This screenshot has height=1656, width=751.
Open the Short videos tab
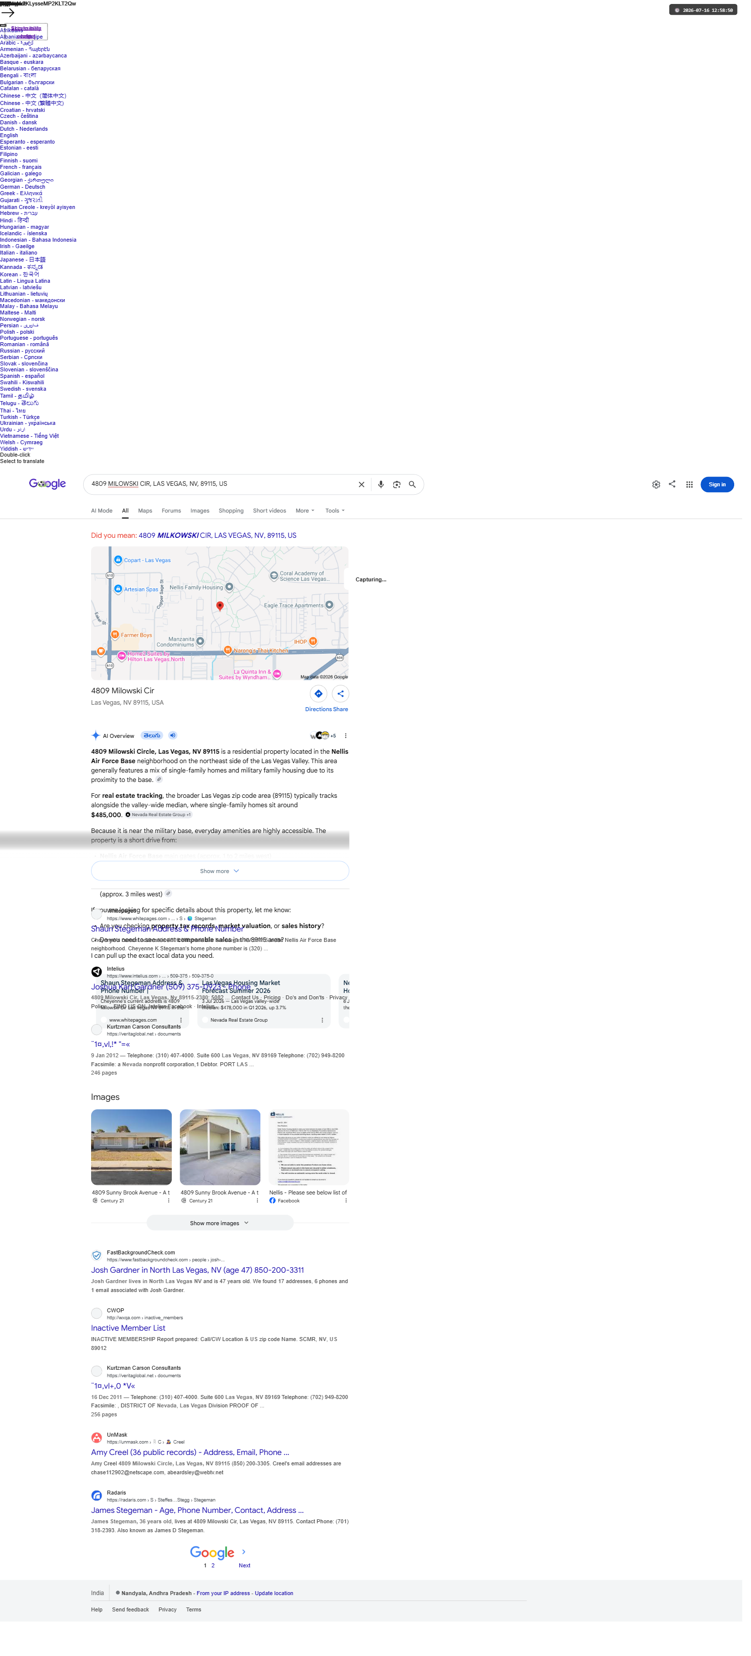pyautogui.click(x=272, y=517)
